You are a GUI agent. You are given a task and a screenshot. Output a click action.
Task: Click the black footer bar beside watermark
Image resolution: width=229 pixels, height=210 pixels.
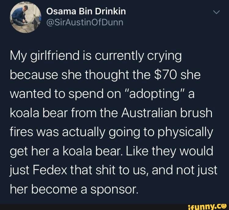[93, 207]
